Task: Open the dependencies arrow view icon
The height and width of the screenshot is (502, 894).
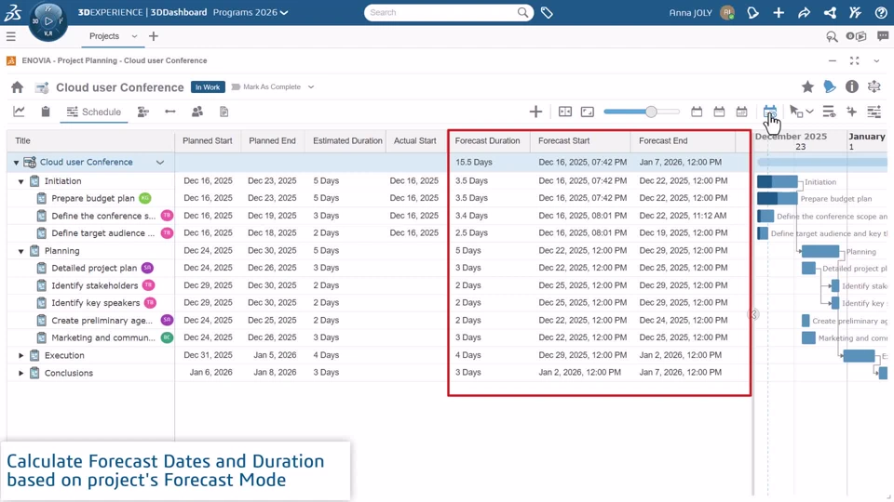Action: (x=169, y=112)
